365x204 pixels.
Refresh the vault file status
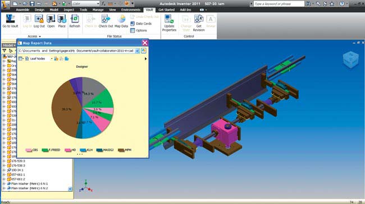(x=75, y=21)
